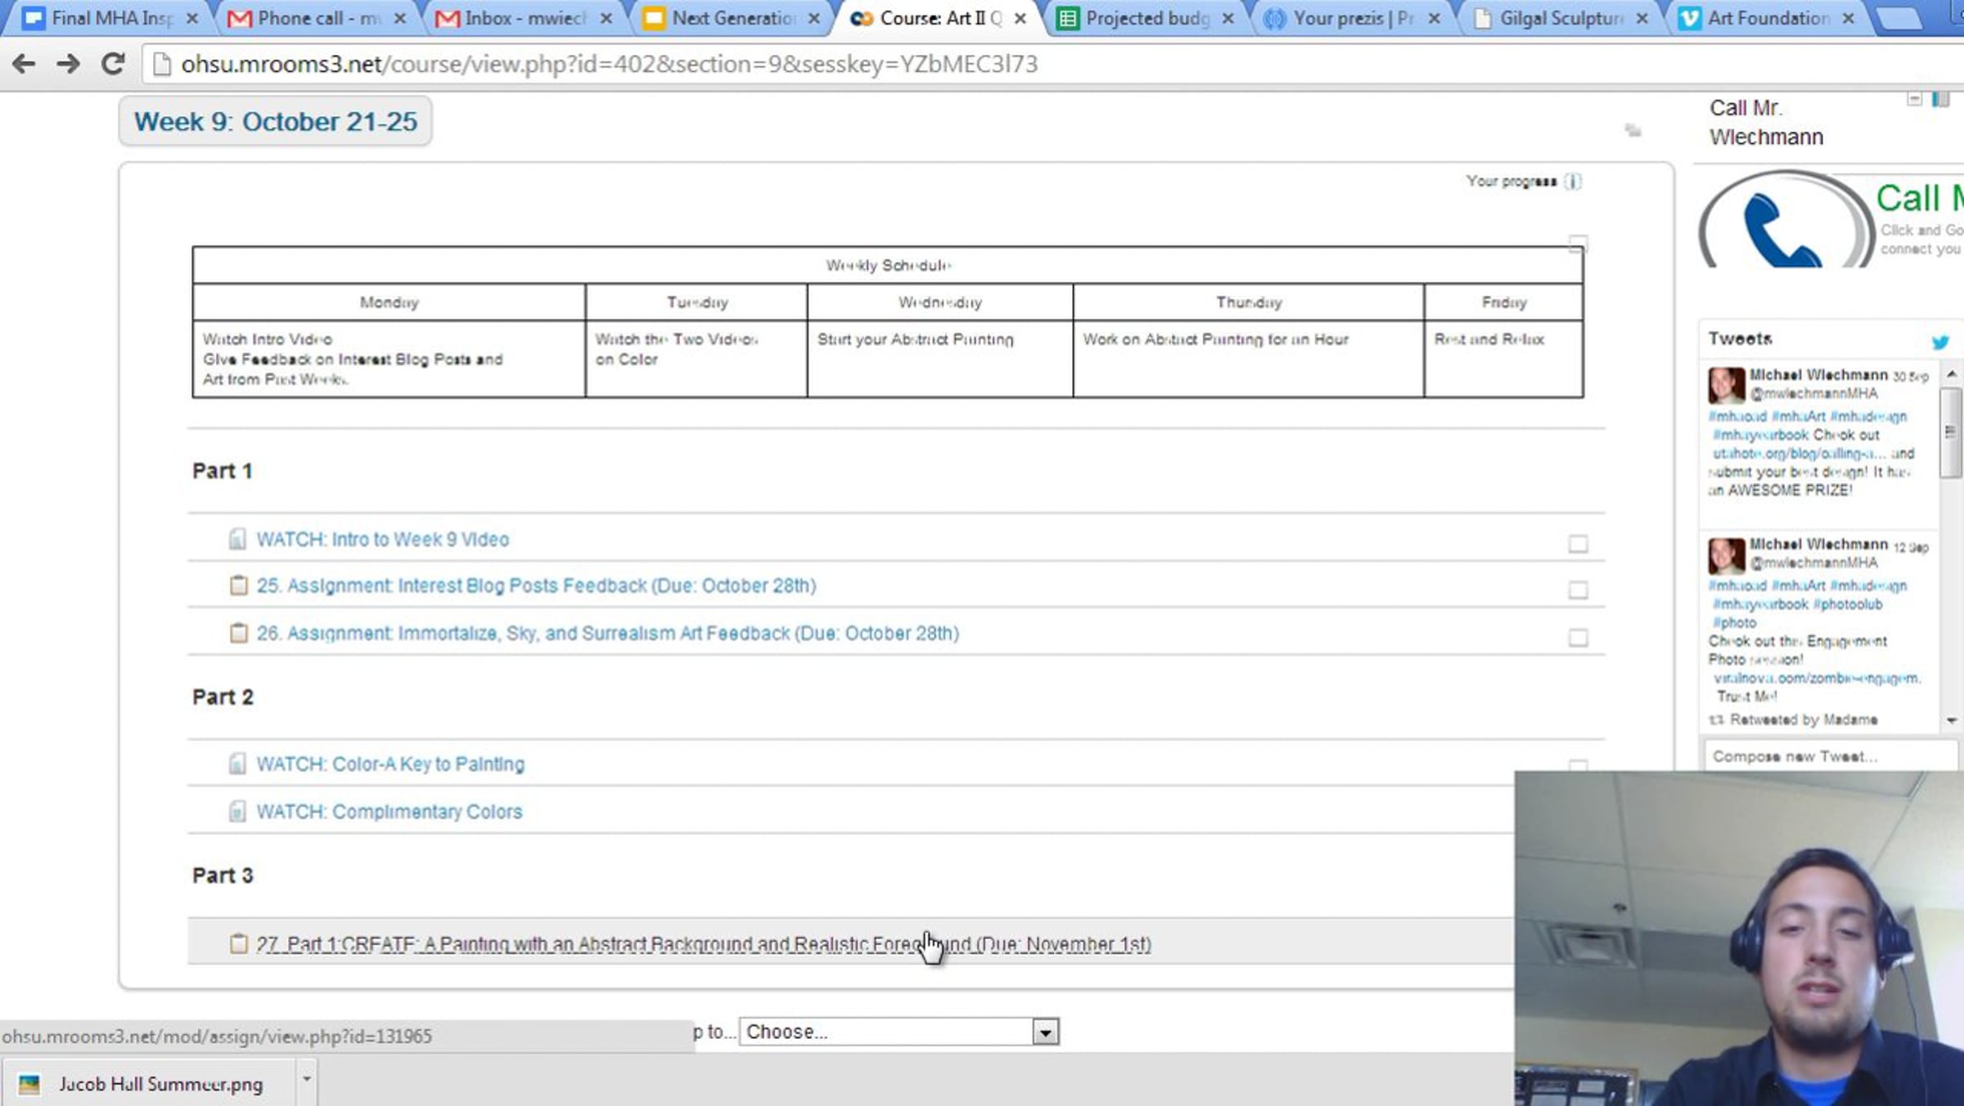1964x1106 pixels.
Task: Check the Intro to Week 9 Video box
Action: click(1578, 544)
